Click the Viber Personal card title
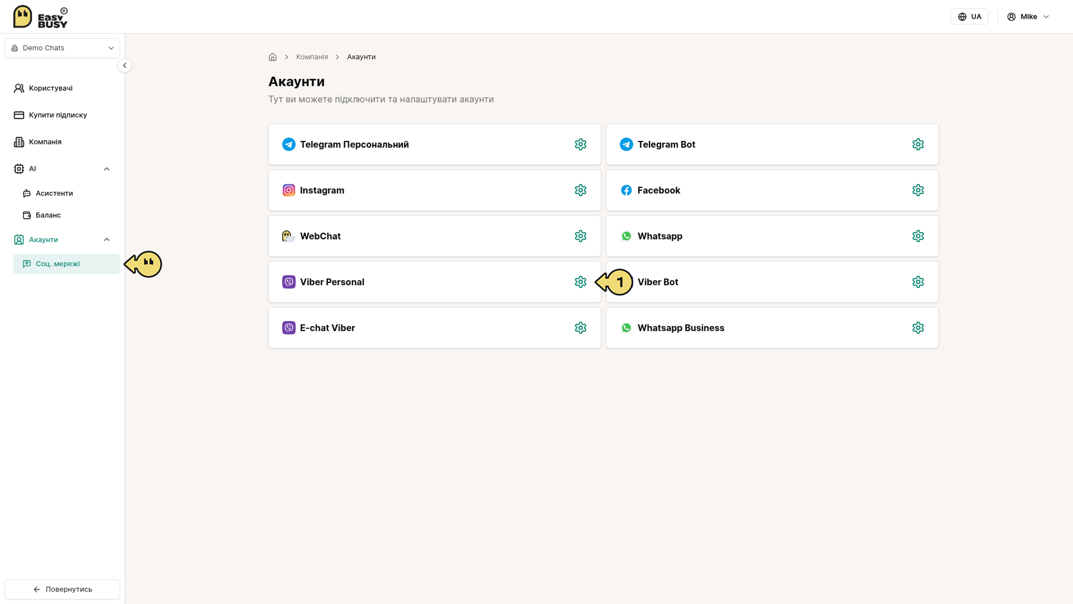Image resolution: width=1073 pixels, height=604 pixels. pos(332,282)
